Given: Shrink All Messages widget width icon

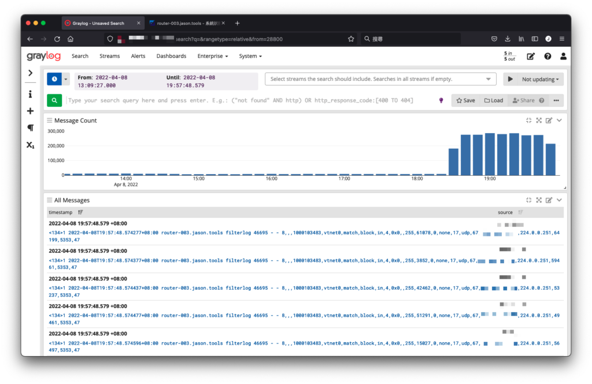Looking at the screenshot, I should 528,200.
